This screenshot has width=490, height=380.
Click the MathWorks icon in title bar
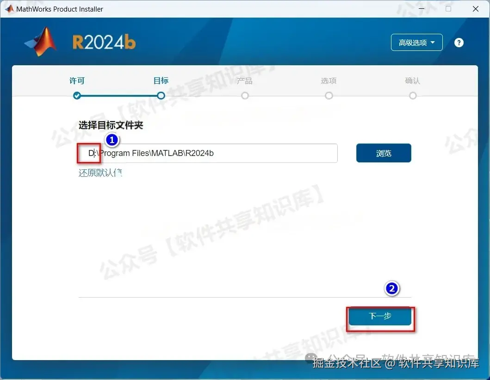coord(9,9)
